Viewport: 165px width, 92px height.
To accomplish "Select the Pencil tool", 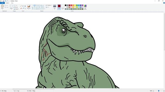I will (21, 6).
